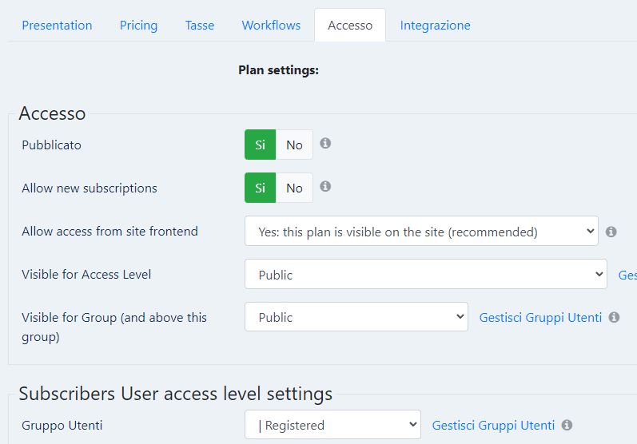This screenshot has width=637, height=444.
Task: Click info icon in Gruppo Utenti row
Action: tap(567, 425)
